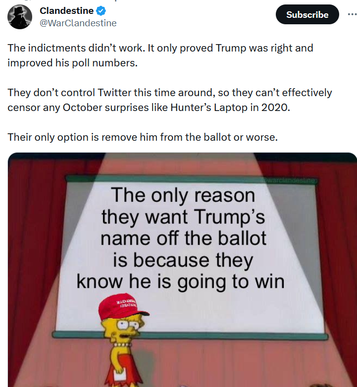Click 'know he is going to win' line
The image size is (357, 387).
pyautogui.click(x=180, y=282)
